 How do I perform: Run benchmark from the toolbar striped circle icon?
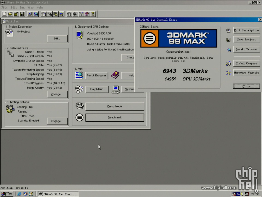coord(75,14)
